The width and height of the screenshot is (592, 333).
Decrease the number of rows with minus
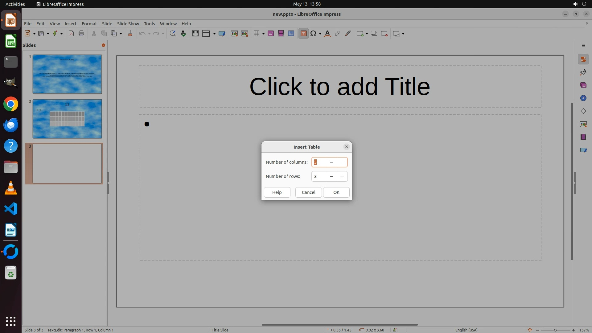[331, 176]
